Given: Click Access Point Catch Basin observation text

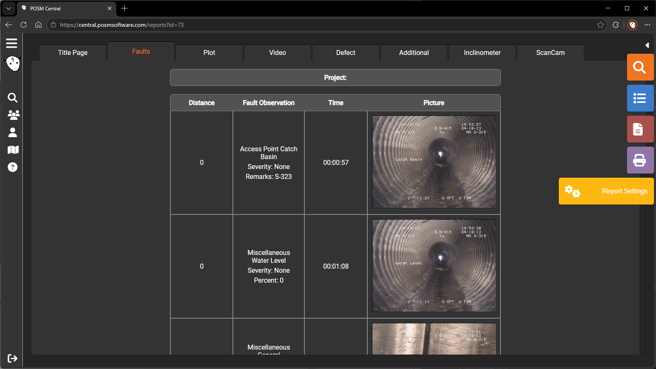Looking at the screenshot, I should [x=269, y=153].
